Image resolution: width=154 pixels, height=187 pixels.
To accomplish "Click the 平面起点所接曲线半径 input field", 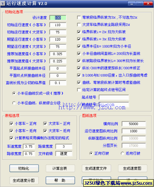I will (x=58, y=68).
